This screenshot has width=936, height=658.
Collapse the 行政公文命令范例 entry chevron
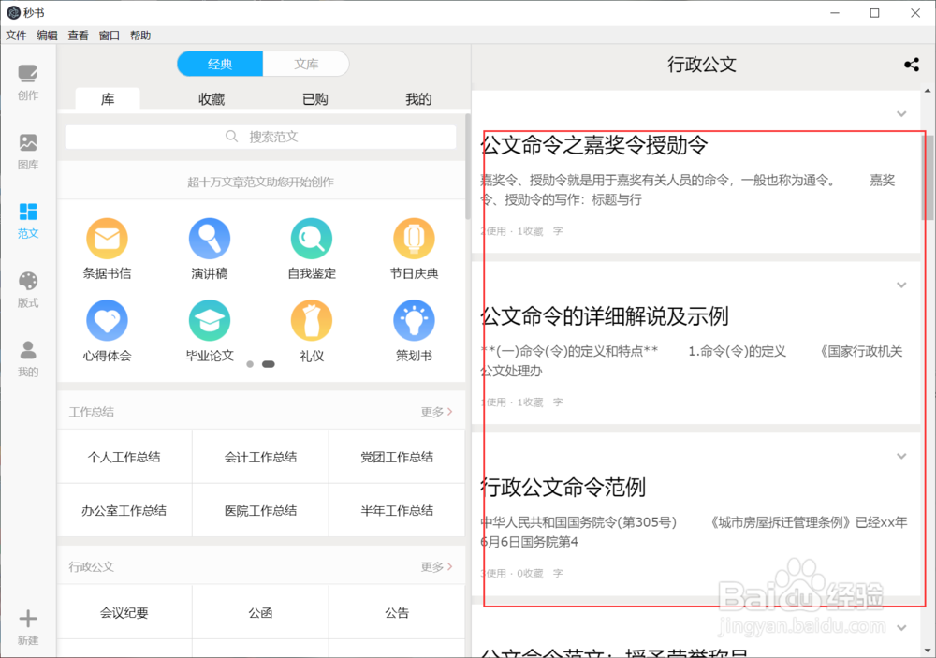click(x=901, y=456)
